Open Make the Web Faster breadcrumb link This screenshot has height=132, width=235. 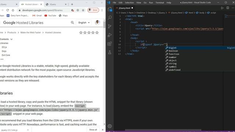pyautogui.click(x=30, y=33)
